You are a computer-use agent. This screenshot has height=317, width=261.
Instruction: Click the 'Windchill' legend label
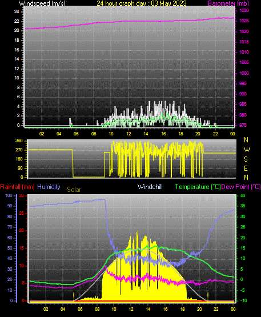tap(150, 187)
